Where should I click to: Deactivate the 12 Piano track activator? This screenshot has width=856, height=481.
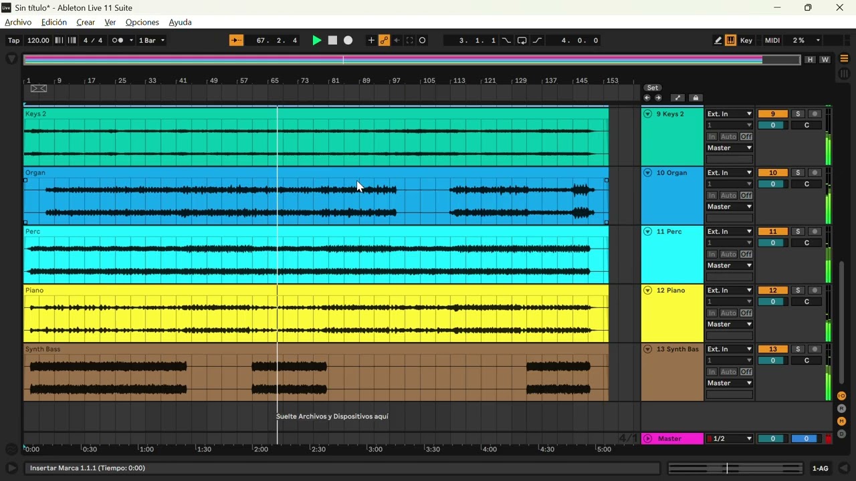click(x=772, y=291)
